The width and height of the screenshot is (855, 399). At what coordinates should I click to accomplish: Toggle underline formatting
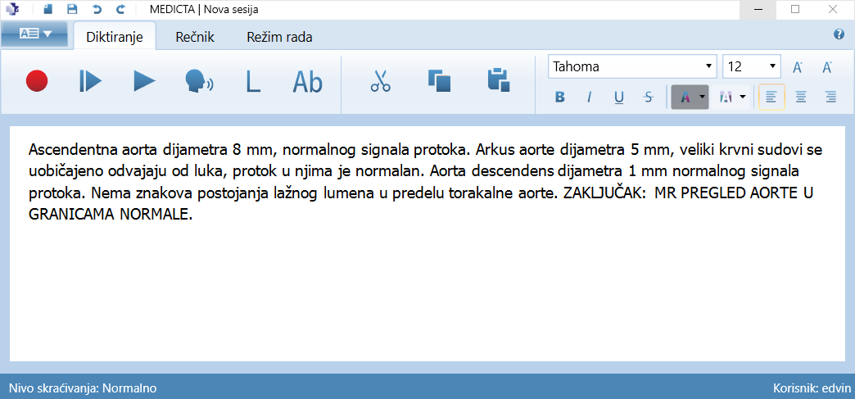619,97
